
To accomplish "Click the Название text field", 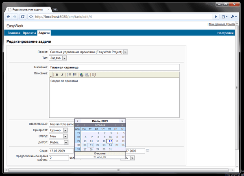I will click(x=114, y=67).
